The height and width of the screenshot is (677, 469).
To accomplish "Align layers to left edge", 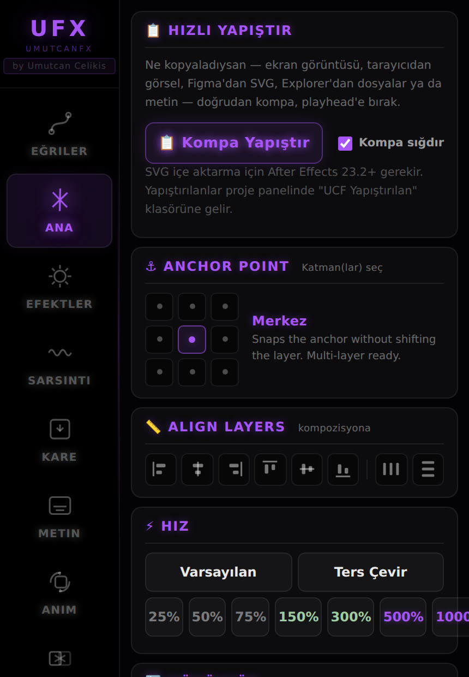I will 161,470.
